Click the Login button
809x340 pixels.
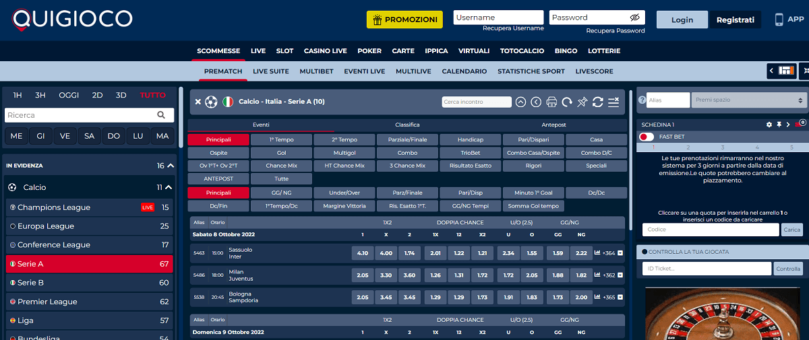682,20
